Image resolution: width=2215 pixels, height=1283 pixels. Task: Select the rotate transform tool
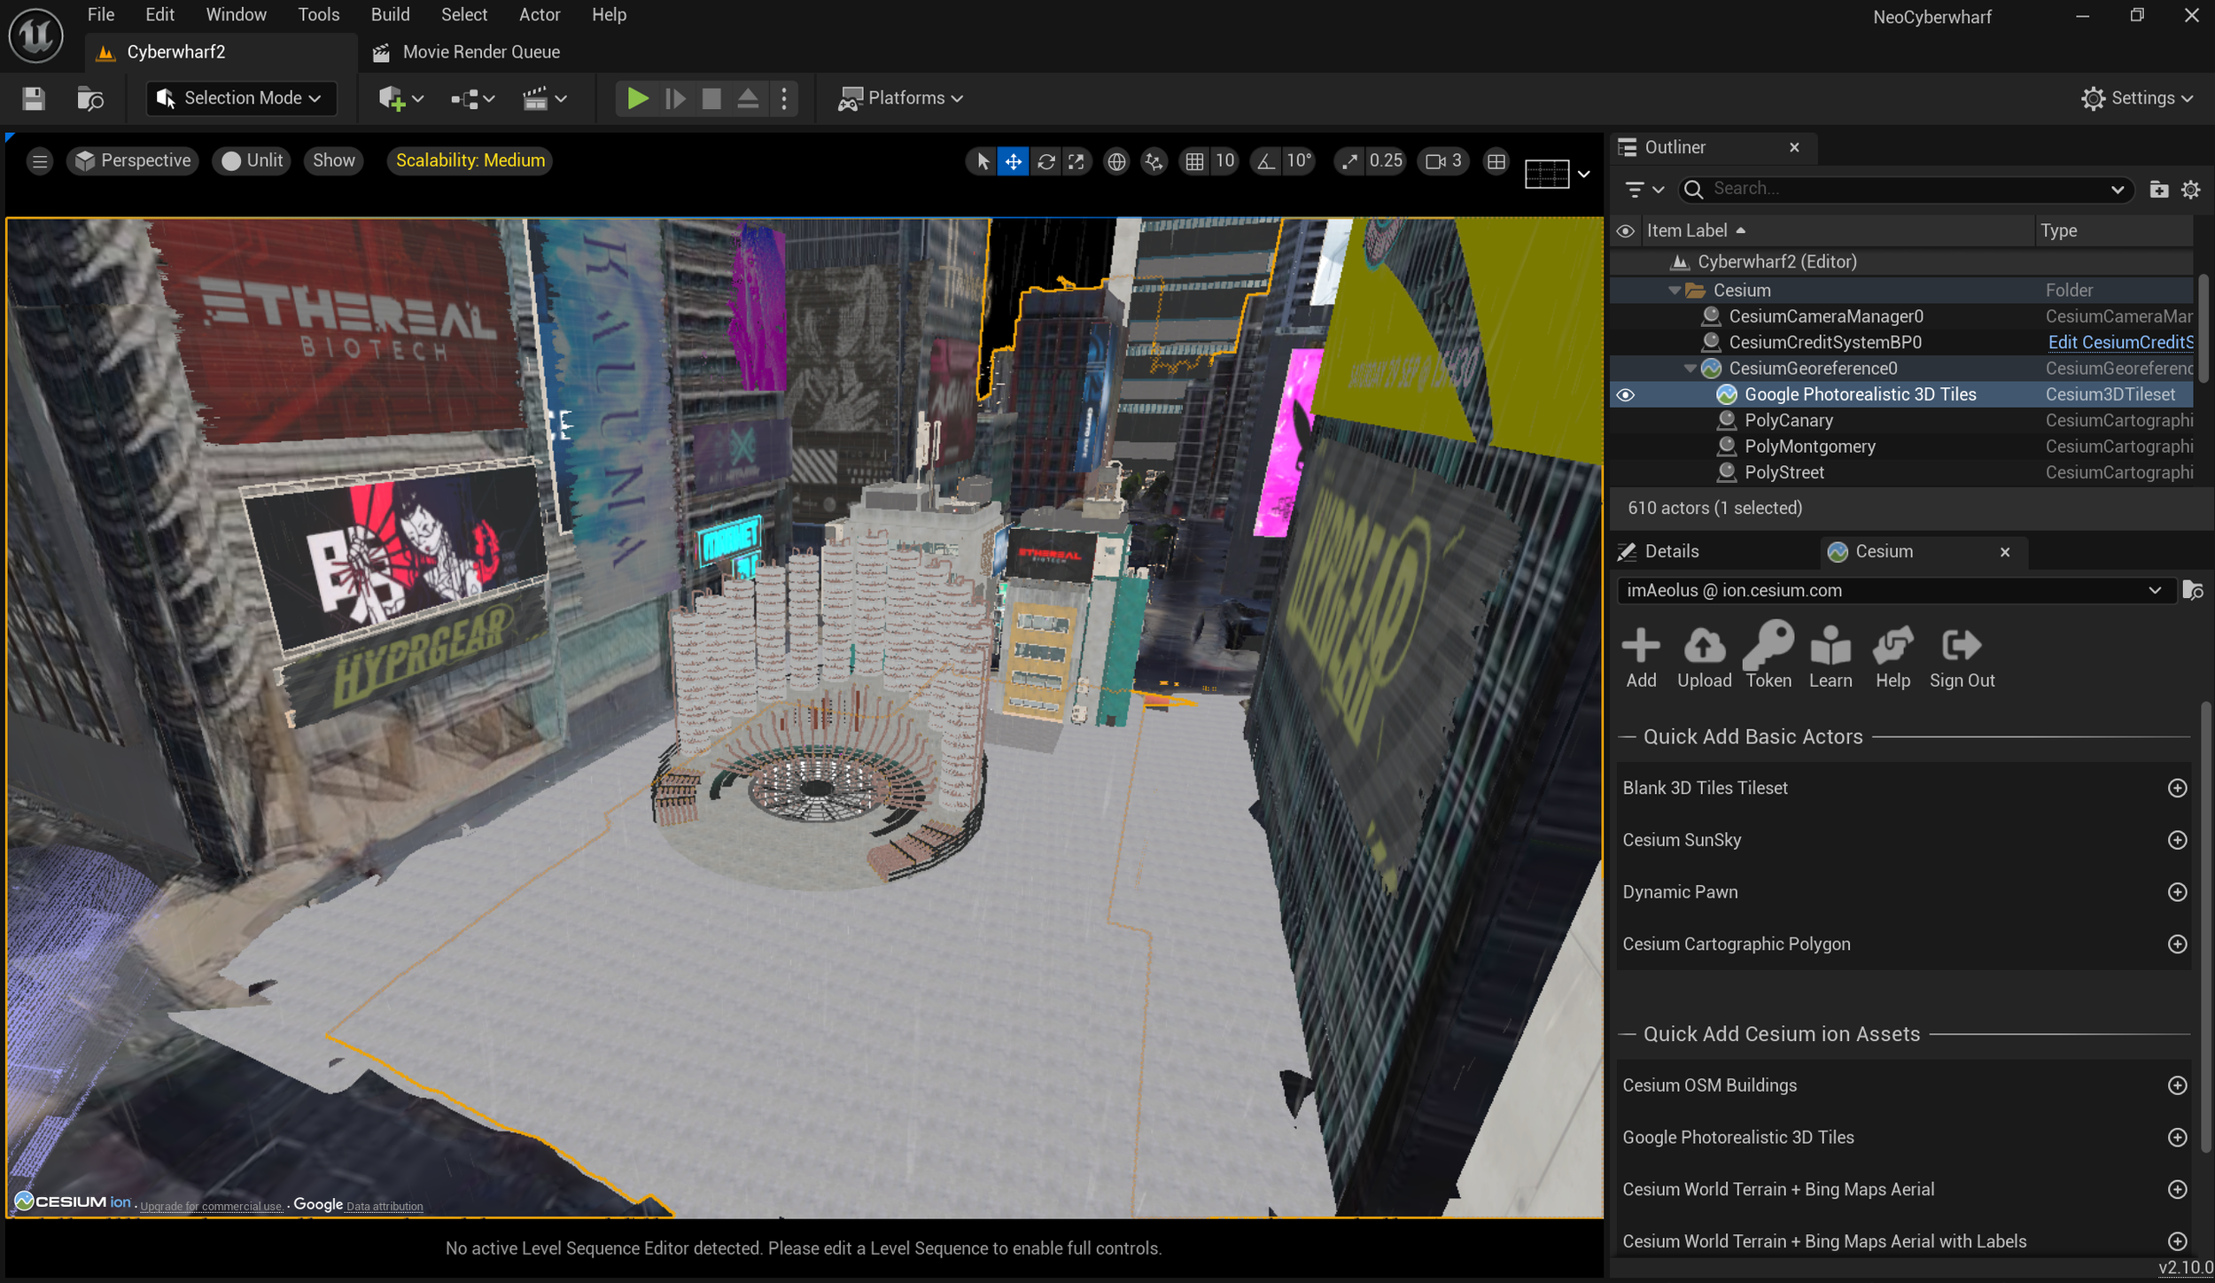click(x=1045, y=161)
